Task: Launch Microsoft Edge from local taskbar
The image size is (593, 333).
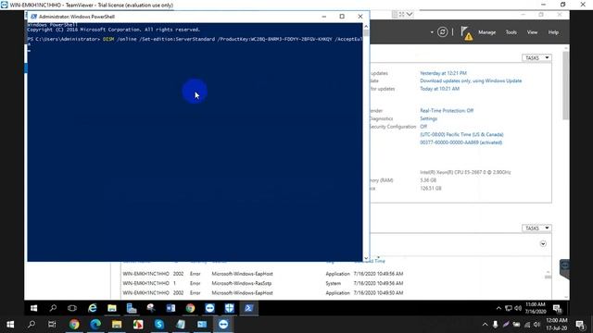Action: click(x=95, y=324)
